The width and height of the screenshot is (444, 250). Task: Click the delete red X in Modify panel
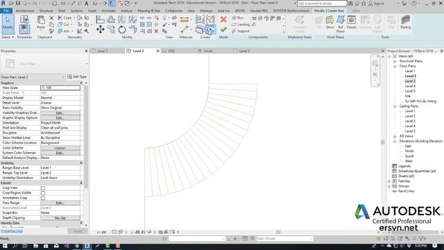coord(156,31)
